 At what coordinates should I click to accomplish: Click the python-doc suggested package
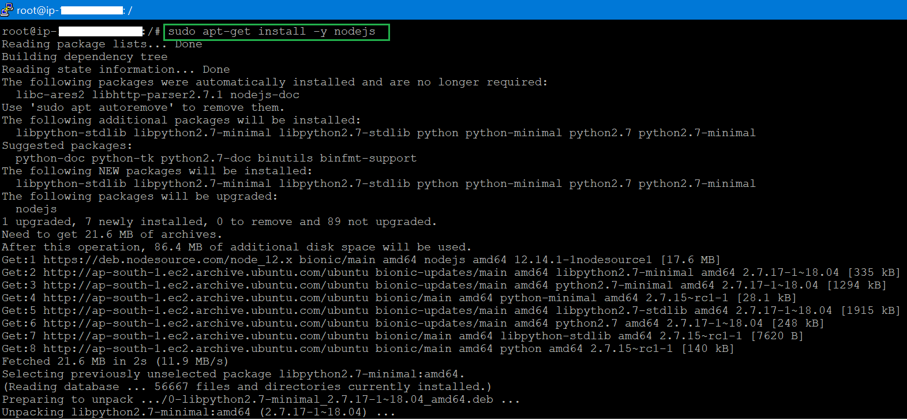50,159
